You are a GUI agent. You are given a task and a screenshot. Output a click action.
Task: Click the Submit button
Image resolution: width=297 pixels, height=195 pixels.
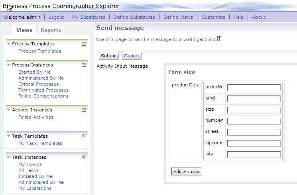[109, 56]
